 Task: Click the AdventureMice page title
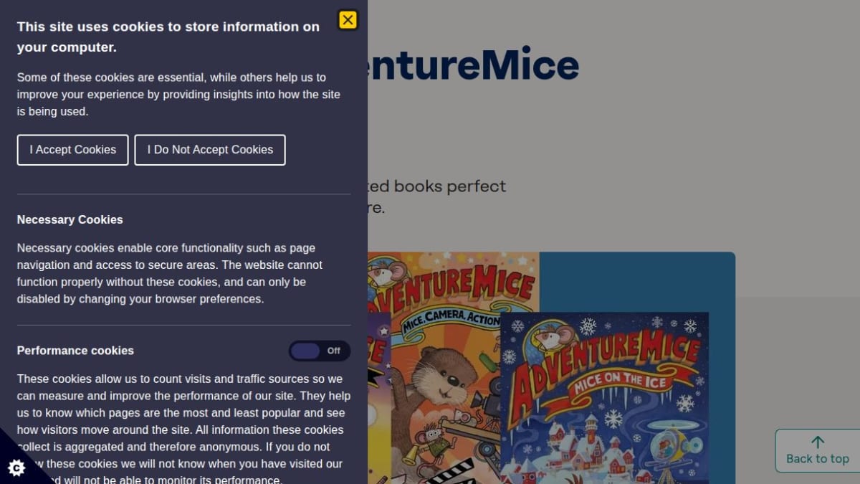(x=473, y=65)
